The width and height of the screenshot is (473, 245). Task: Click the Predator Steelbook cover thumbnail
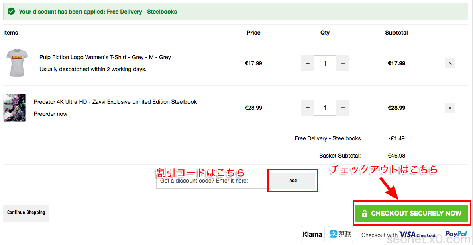(14, 108)
